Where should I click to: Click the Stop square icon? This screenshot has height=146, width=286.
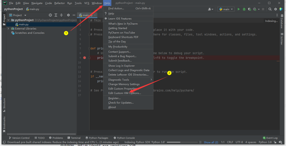click(263, 9)
